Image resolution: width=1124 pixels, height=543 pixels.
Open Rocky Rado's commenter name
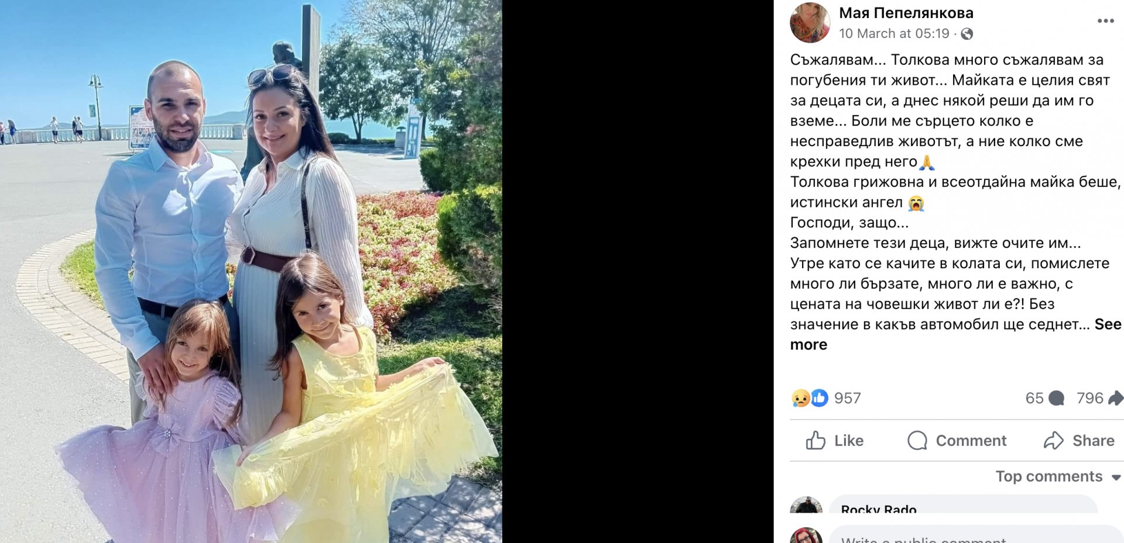(x=879, y=509)
